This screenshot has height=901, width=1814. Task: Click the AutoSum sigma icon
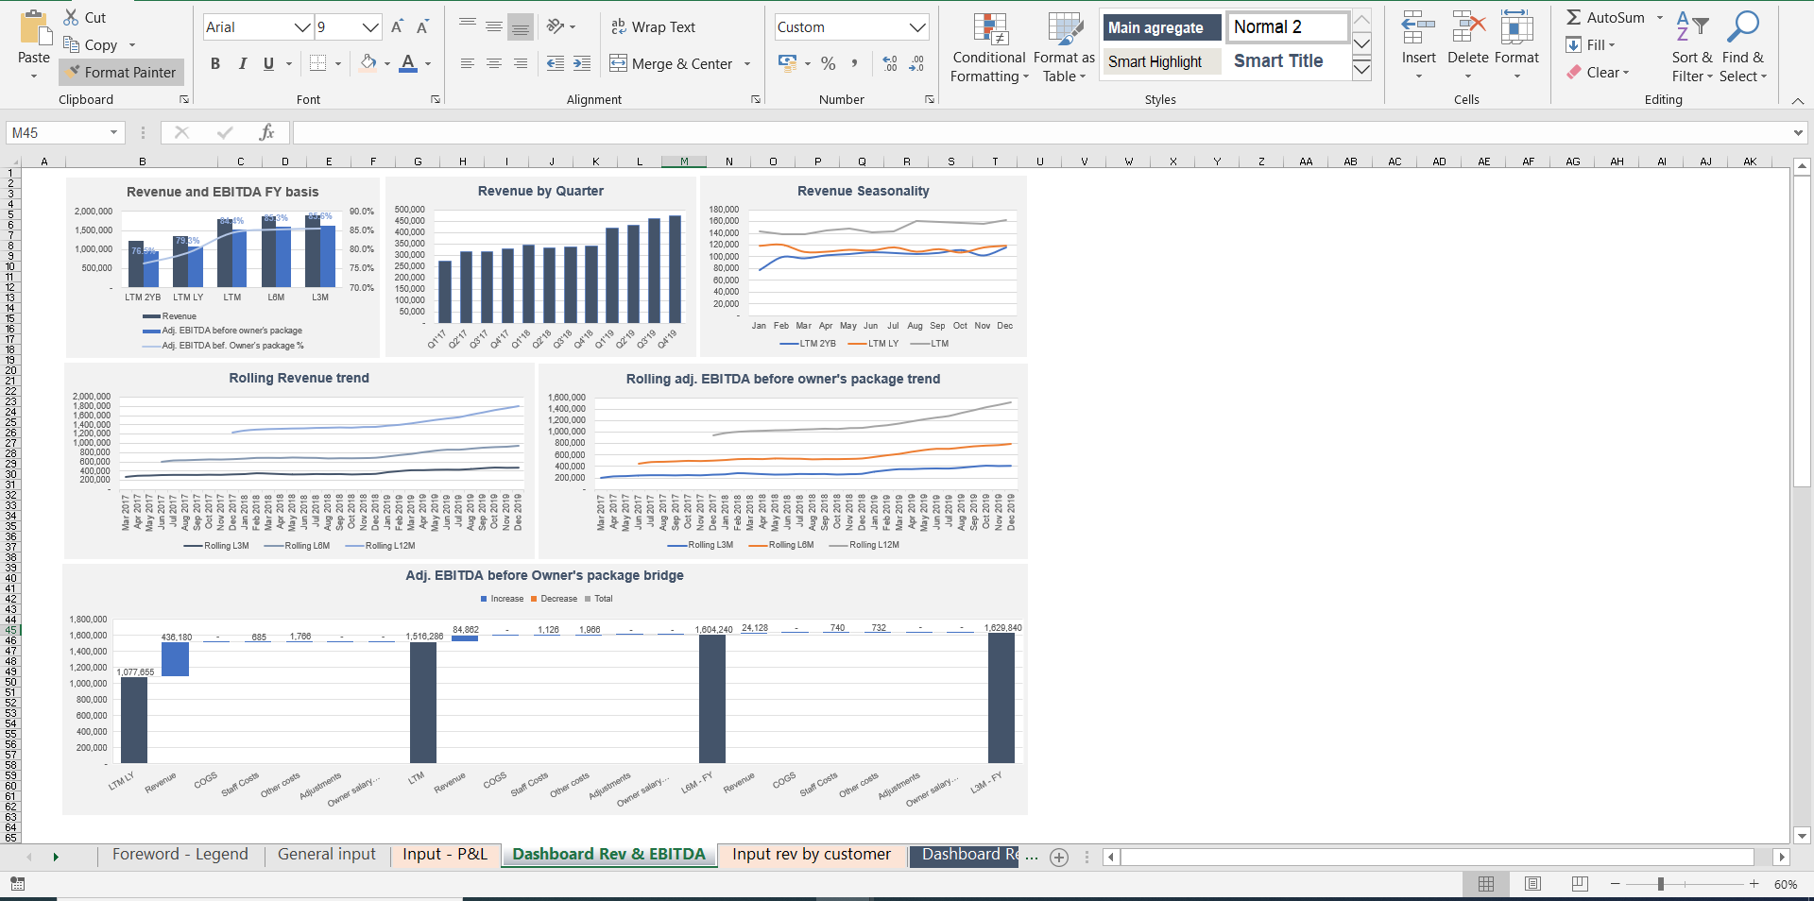coord(1574,17)
